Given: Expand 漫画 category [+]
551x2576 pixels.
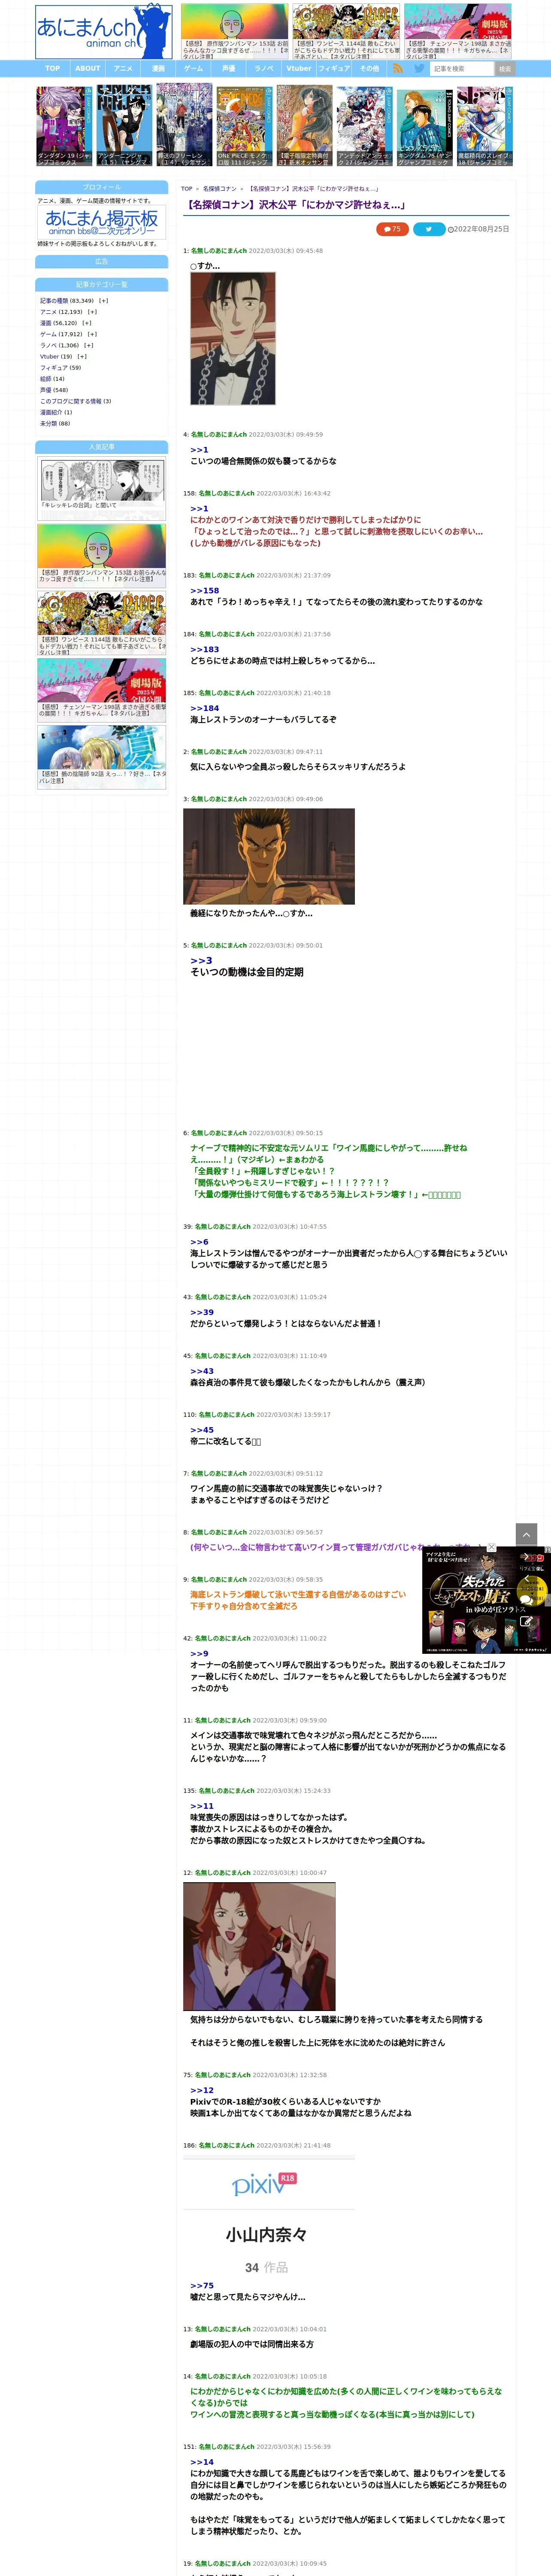Looking at the screenshot, I should click(x=87, y=323).
